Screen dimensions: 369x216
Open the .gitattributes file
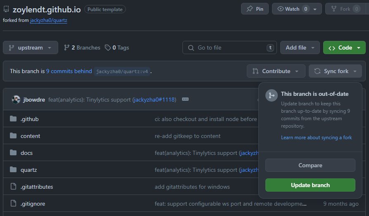click(x=37, y=187)
